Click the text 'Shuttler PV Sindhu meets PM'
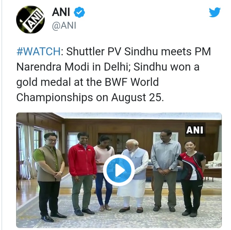This screenshot has width=231, height=230. pos(138,52)
